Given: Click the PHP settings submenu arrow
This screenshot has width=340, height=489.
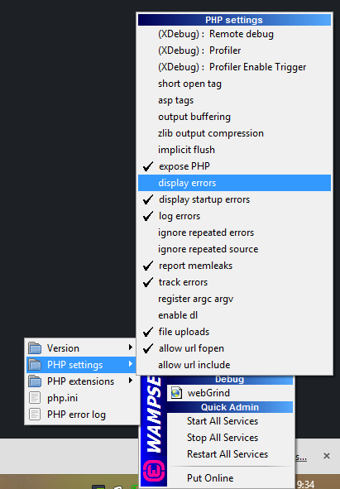Looking at the screenshot, I should (x=131, y=364).
